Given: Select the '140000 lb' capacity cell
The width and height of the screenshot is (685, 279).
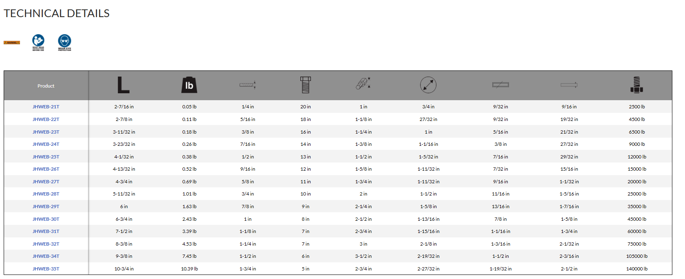Looking at the screenshot, I should point(637,269).
